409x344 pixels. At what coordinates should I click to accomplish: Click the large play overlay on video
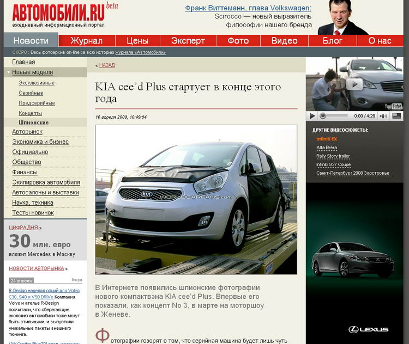point(354,84)
